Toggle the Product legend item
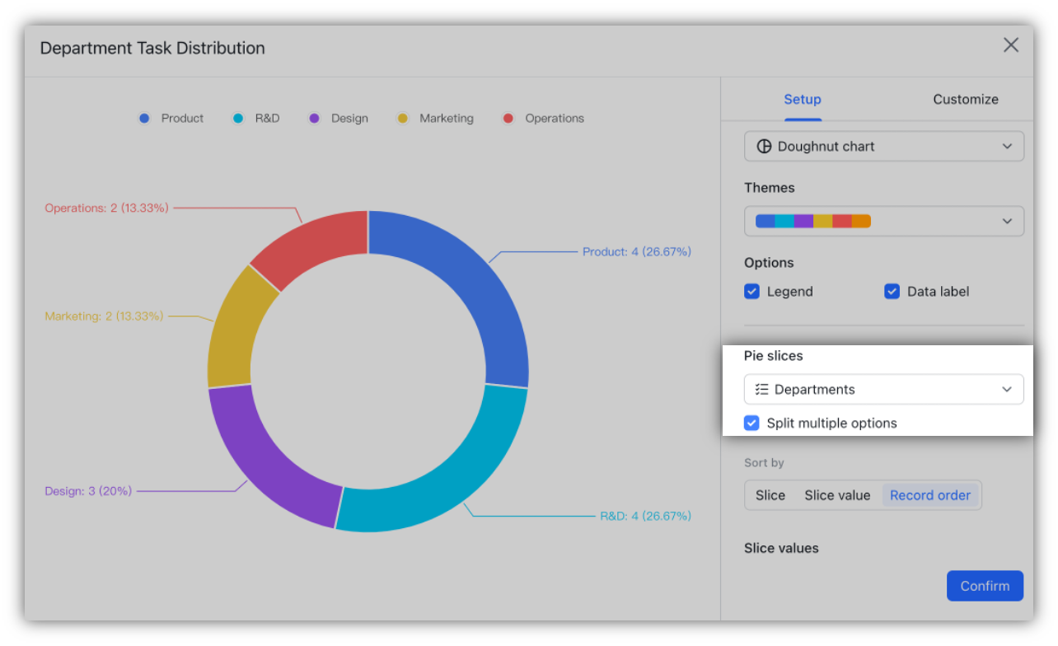1058x646 pixels. point(171,119)
